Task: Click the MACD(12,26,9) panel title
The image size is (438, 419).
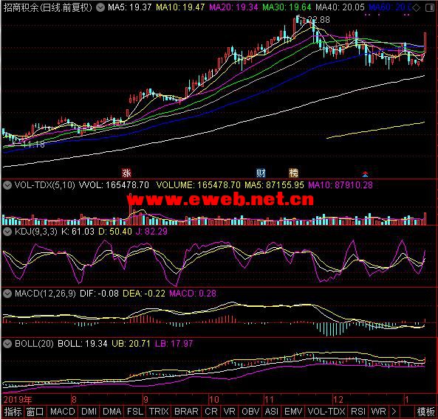Action: point(45,294)
